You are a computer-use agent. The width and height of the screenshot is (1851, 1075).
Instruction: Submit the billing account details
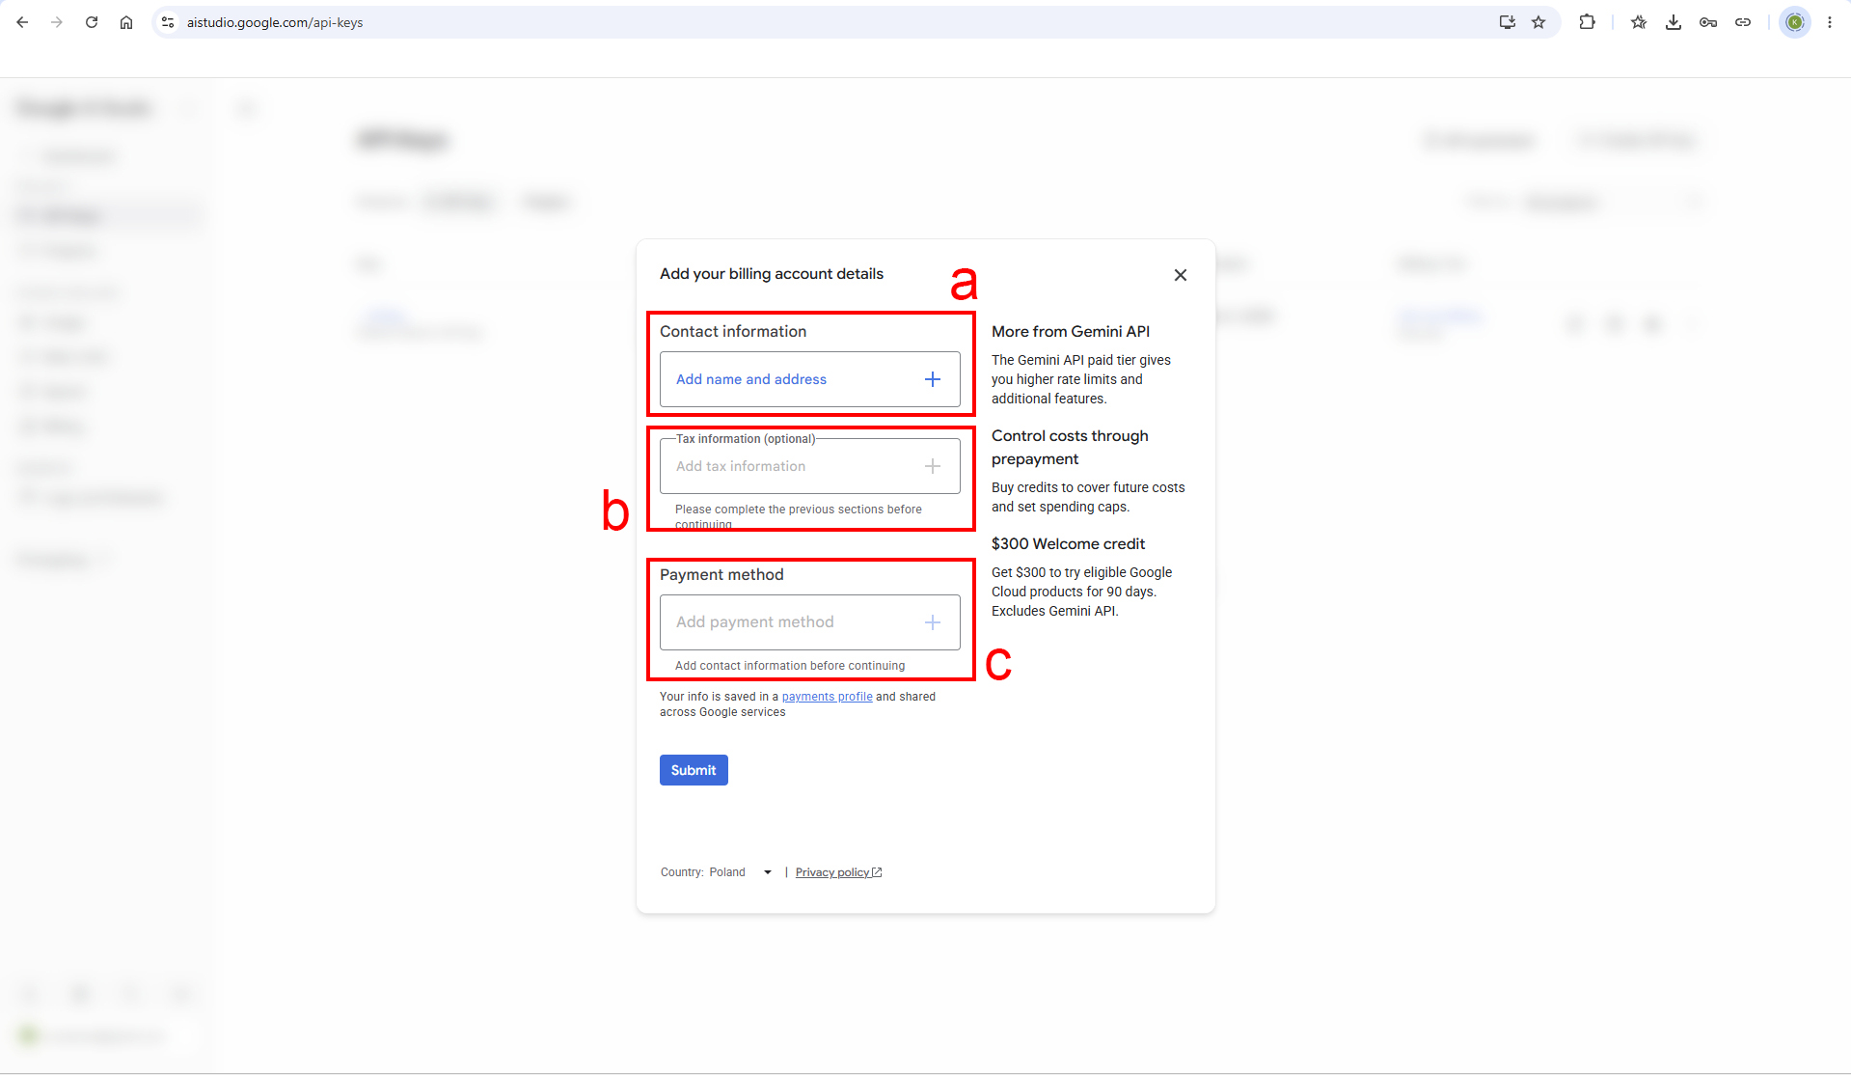click(x=694, y=770)
